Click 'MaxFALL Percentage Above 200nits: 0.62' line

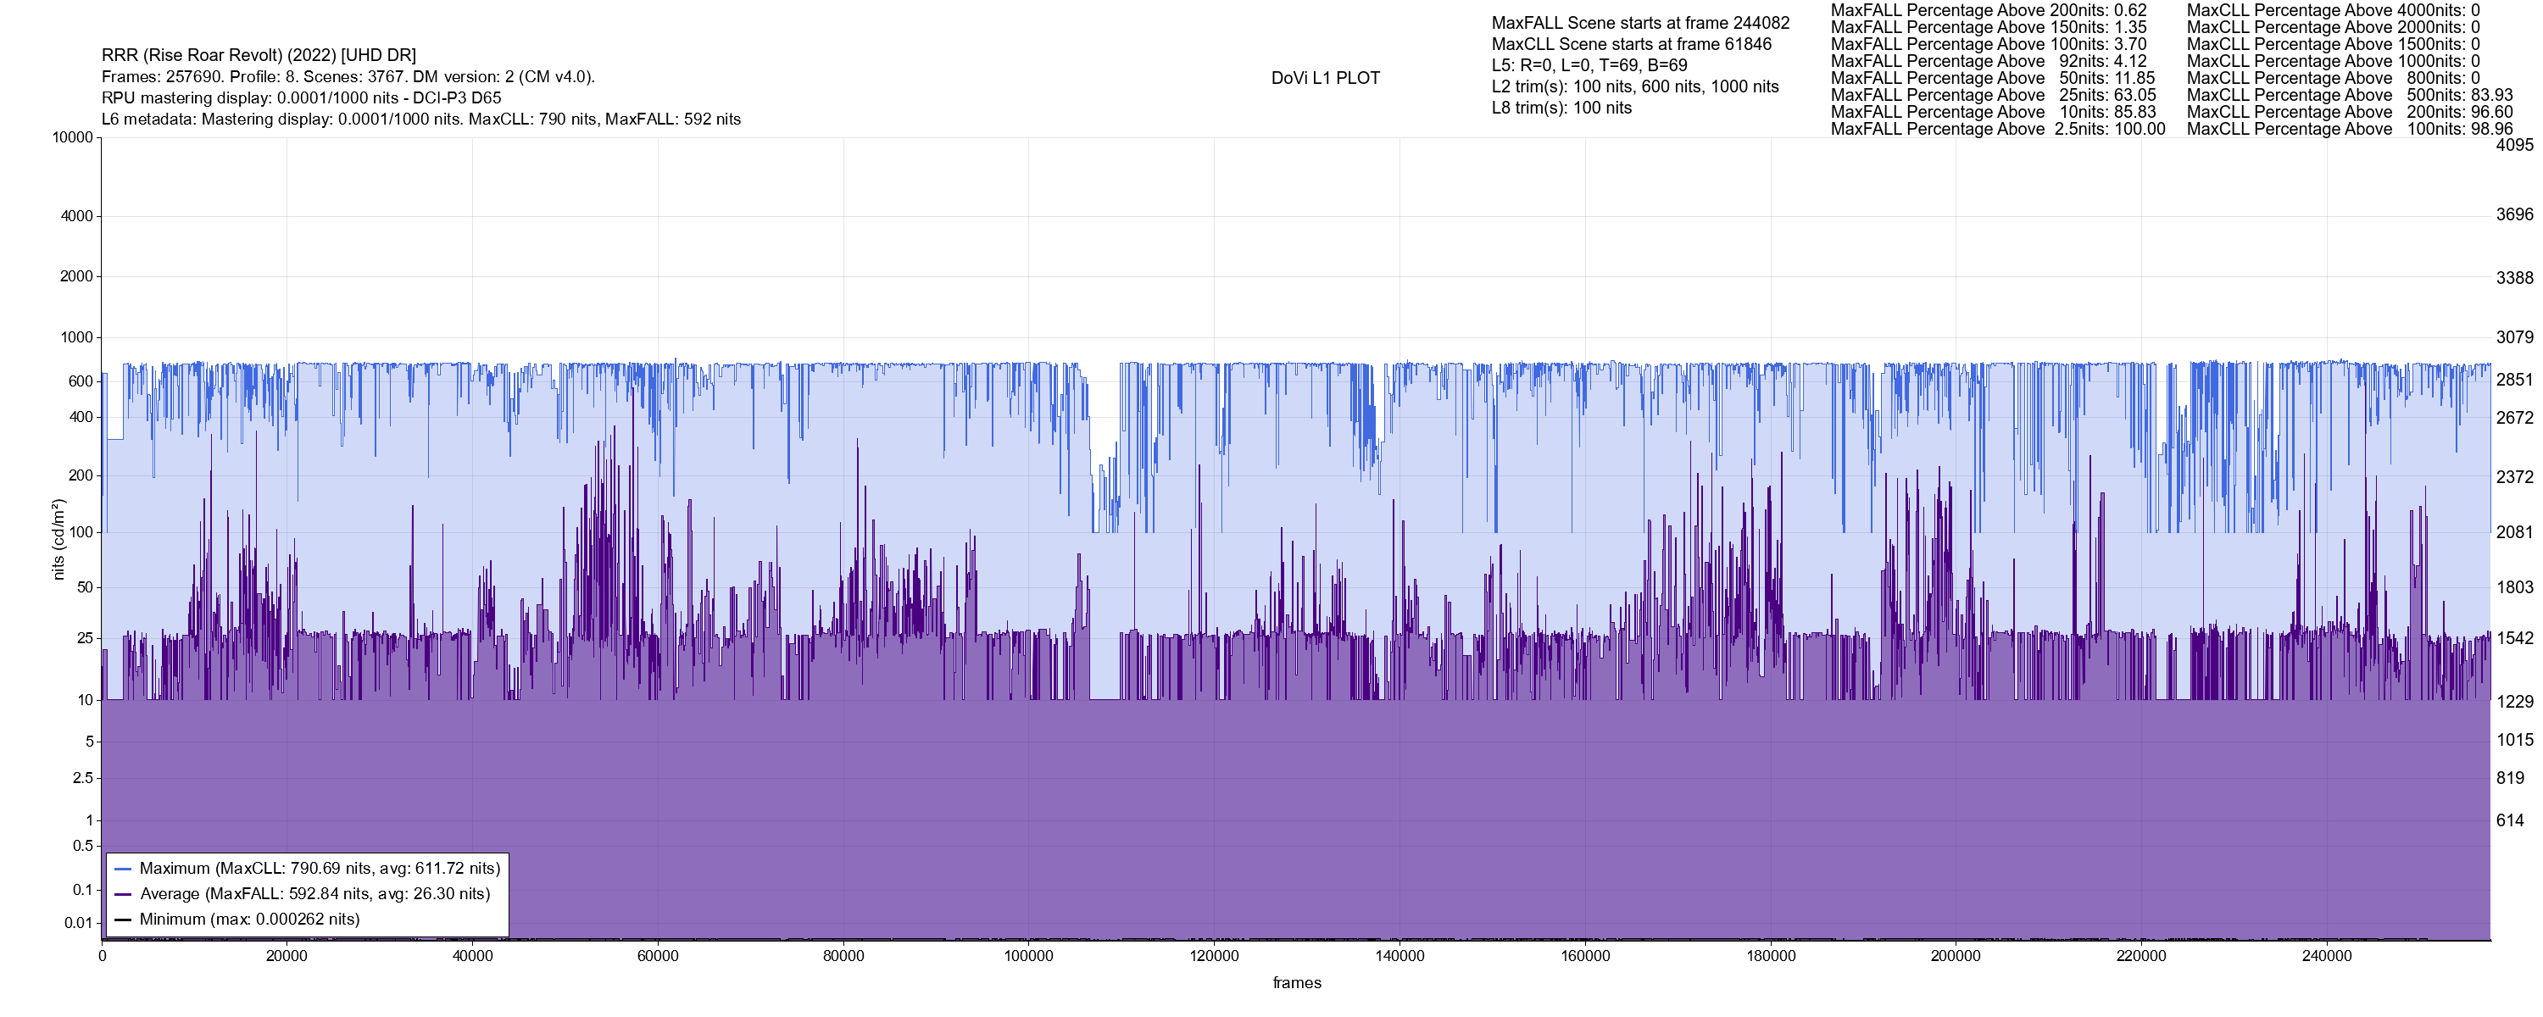(x=1988, y=10)
